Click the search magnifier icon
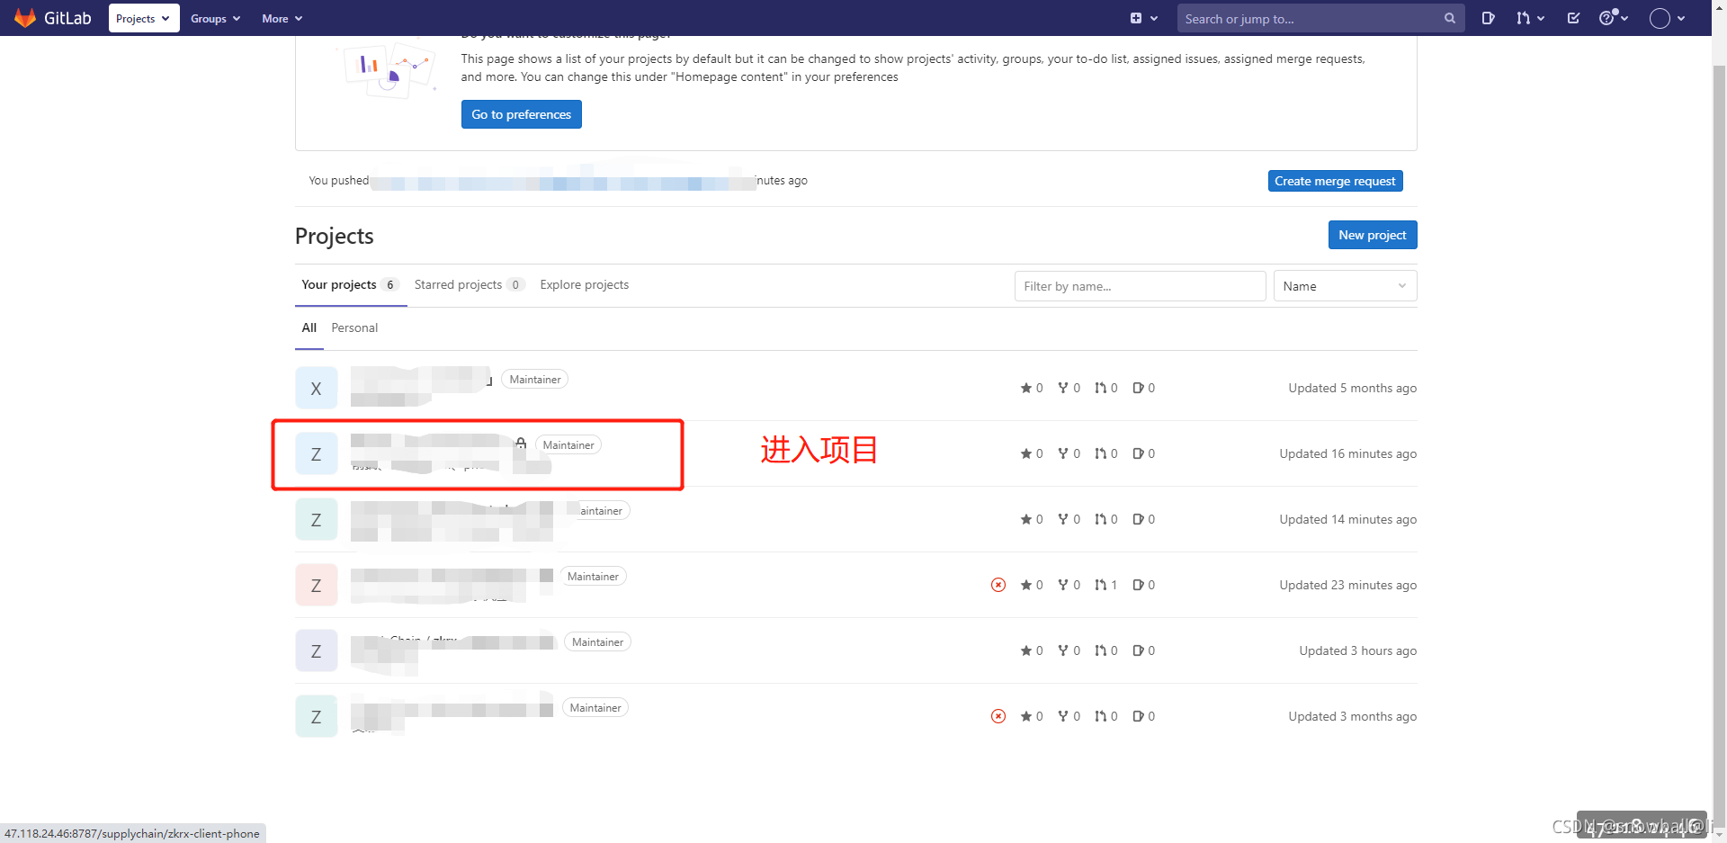This screenshot has height=843, width=1727. (x=1450, y=18)
